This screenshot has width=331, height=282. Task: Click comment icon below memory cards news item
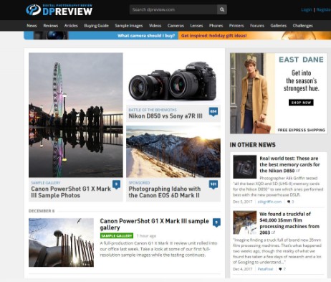(x=289, y=202)
